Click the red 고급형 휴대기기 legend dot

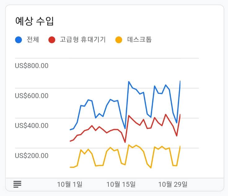click(x=52, y=40)
